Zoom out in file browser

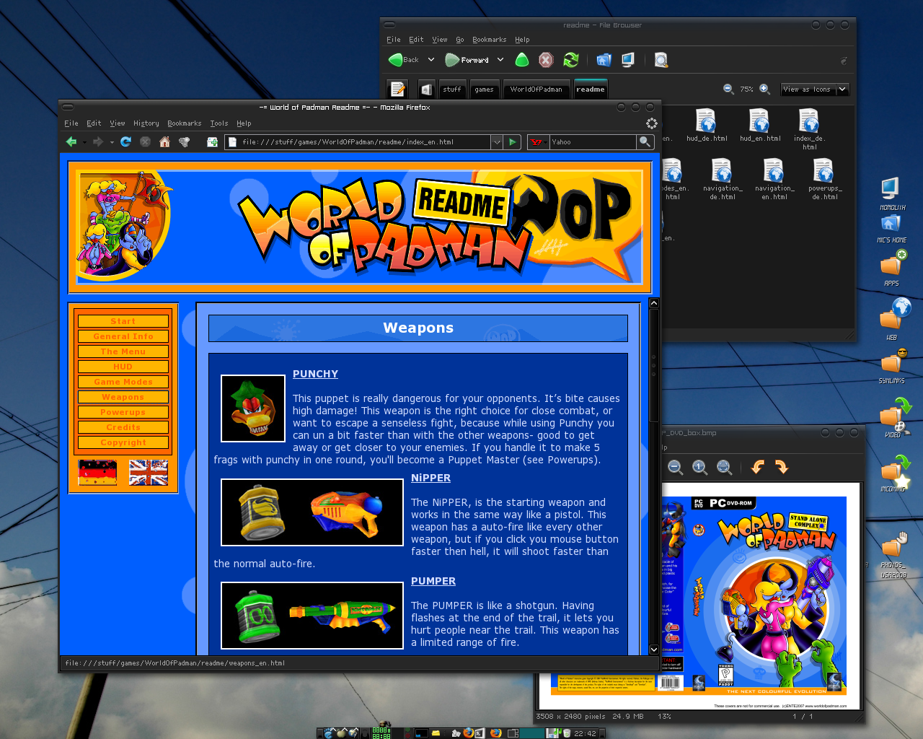pyautogui.click(x=728, y=89)
